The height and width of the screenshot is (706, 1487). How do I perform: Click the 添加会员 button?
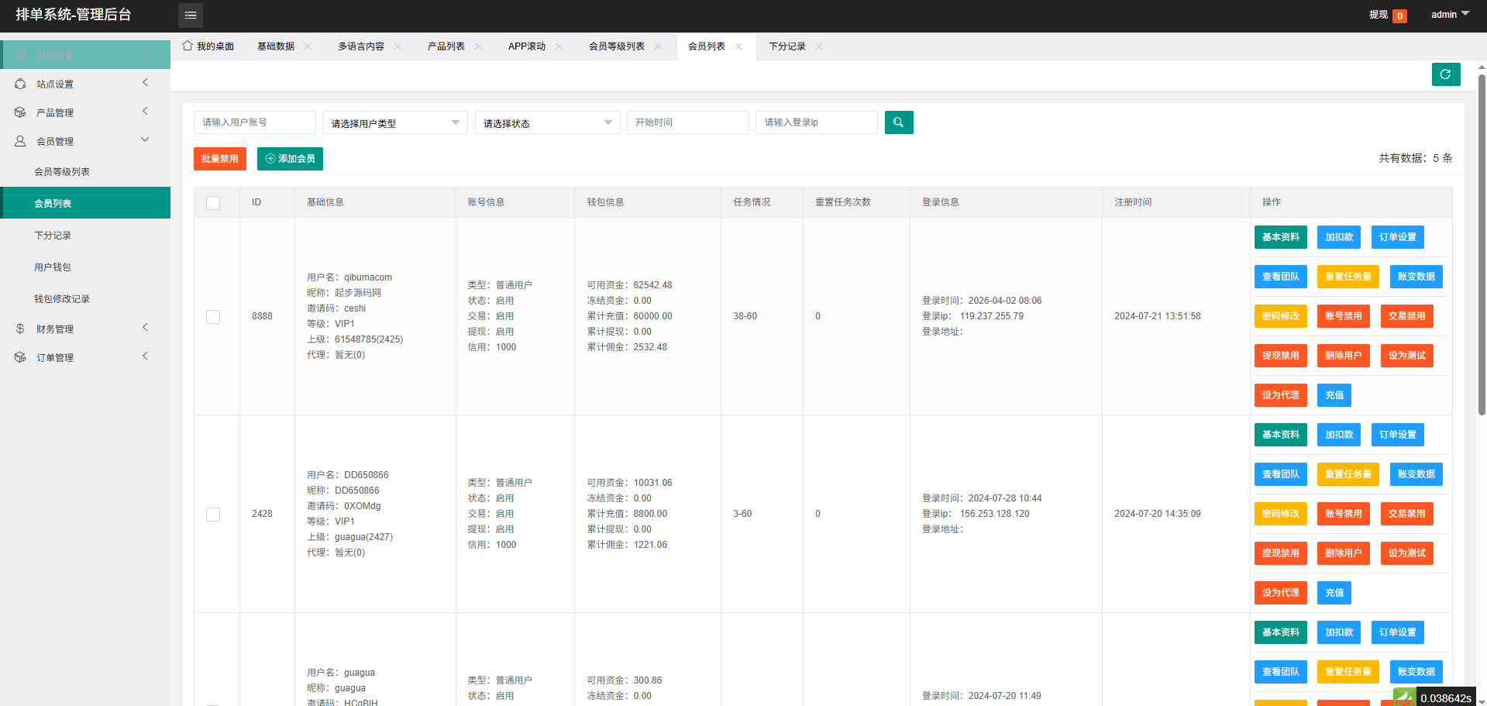coord(290,159)
